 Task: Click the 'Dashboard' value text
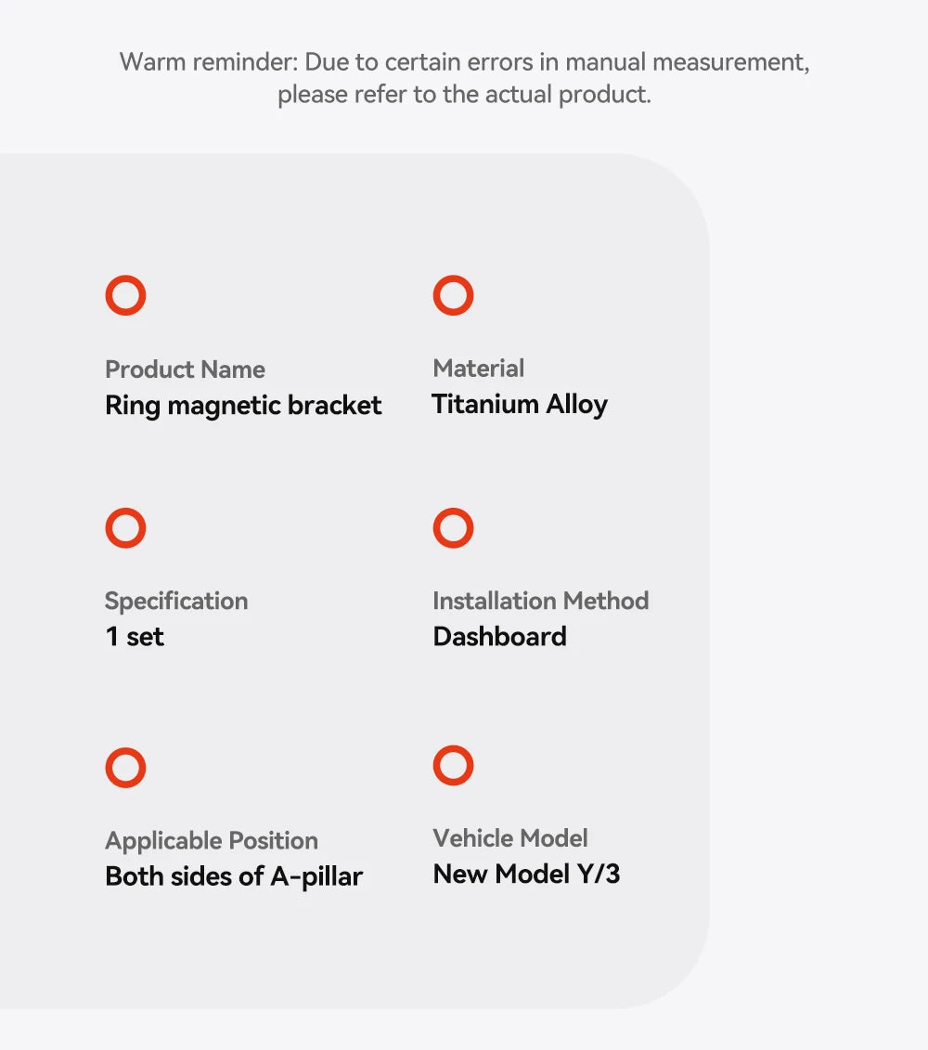coord(499,637)
